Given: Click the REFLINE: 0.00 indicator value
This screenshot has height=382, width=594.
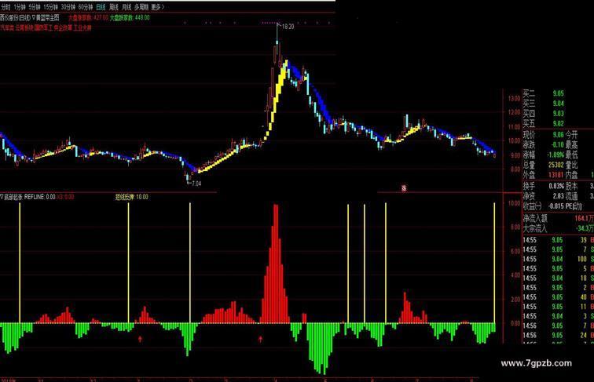Looking at the screenshot, I should click(x=40, y=197).
